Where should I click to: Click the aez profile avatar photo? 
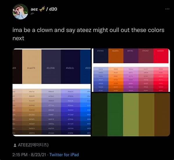tap(20, 12)
